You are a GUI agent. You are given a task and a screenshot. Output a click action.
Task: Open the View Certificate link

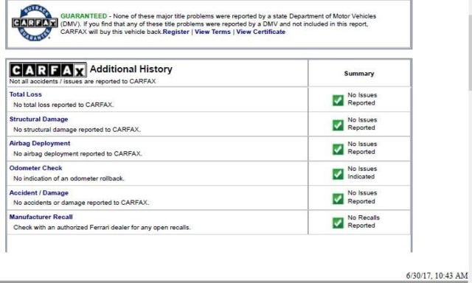point(260,32)
